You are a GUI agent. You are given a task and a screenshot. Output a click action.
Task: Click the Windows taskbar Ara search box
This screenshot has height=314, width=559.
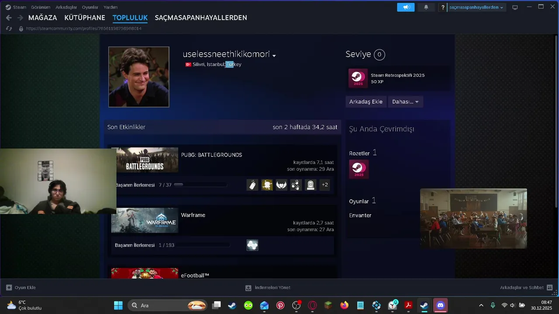point(168,305)
